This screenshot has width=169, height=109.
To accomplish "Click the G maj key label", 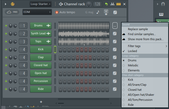I will (x=89, y=12).
